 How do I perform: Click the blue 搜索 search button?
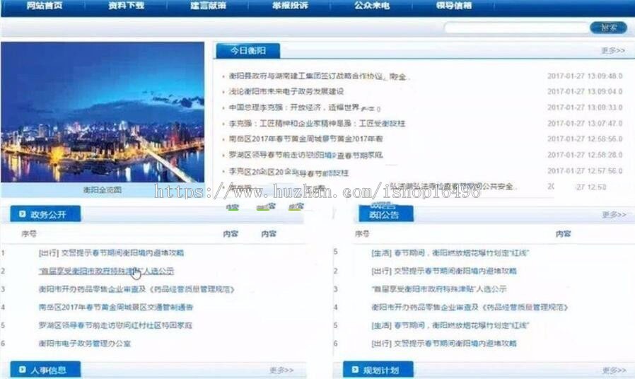coord(609,28)
